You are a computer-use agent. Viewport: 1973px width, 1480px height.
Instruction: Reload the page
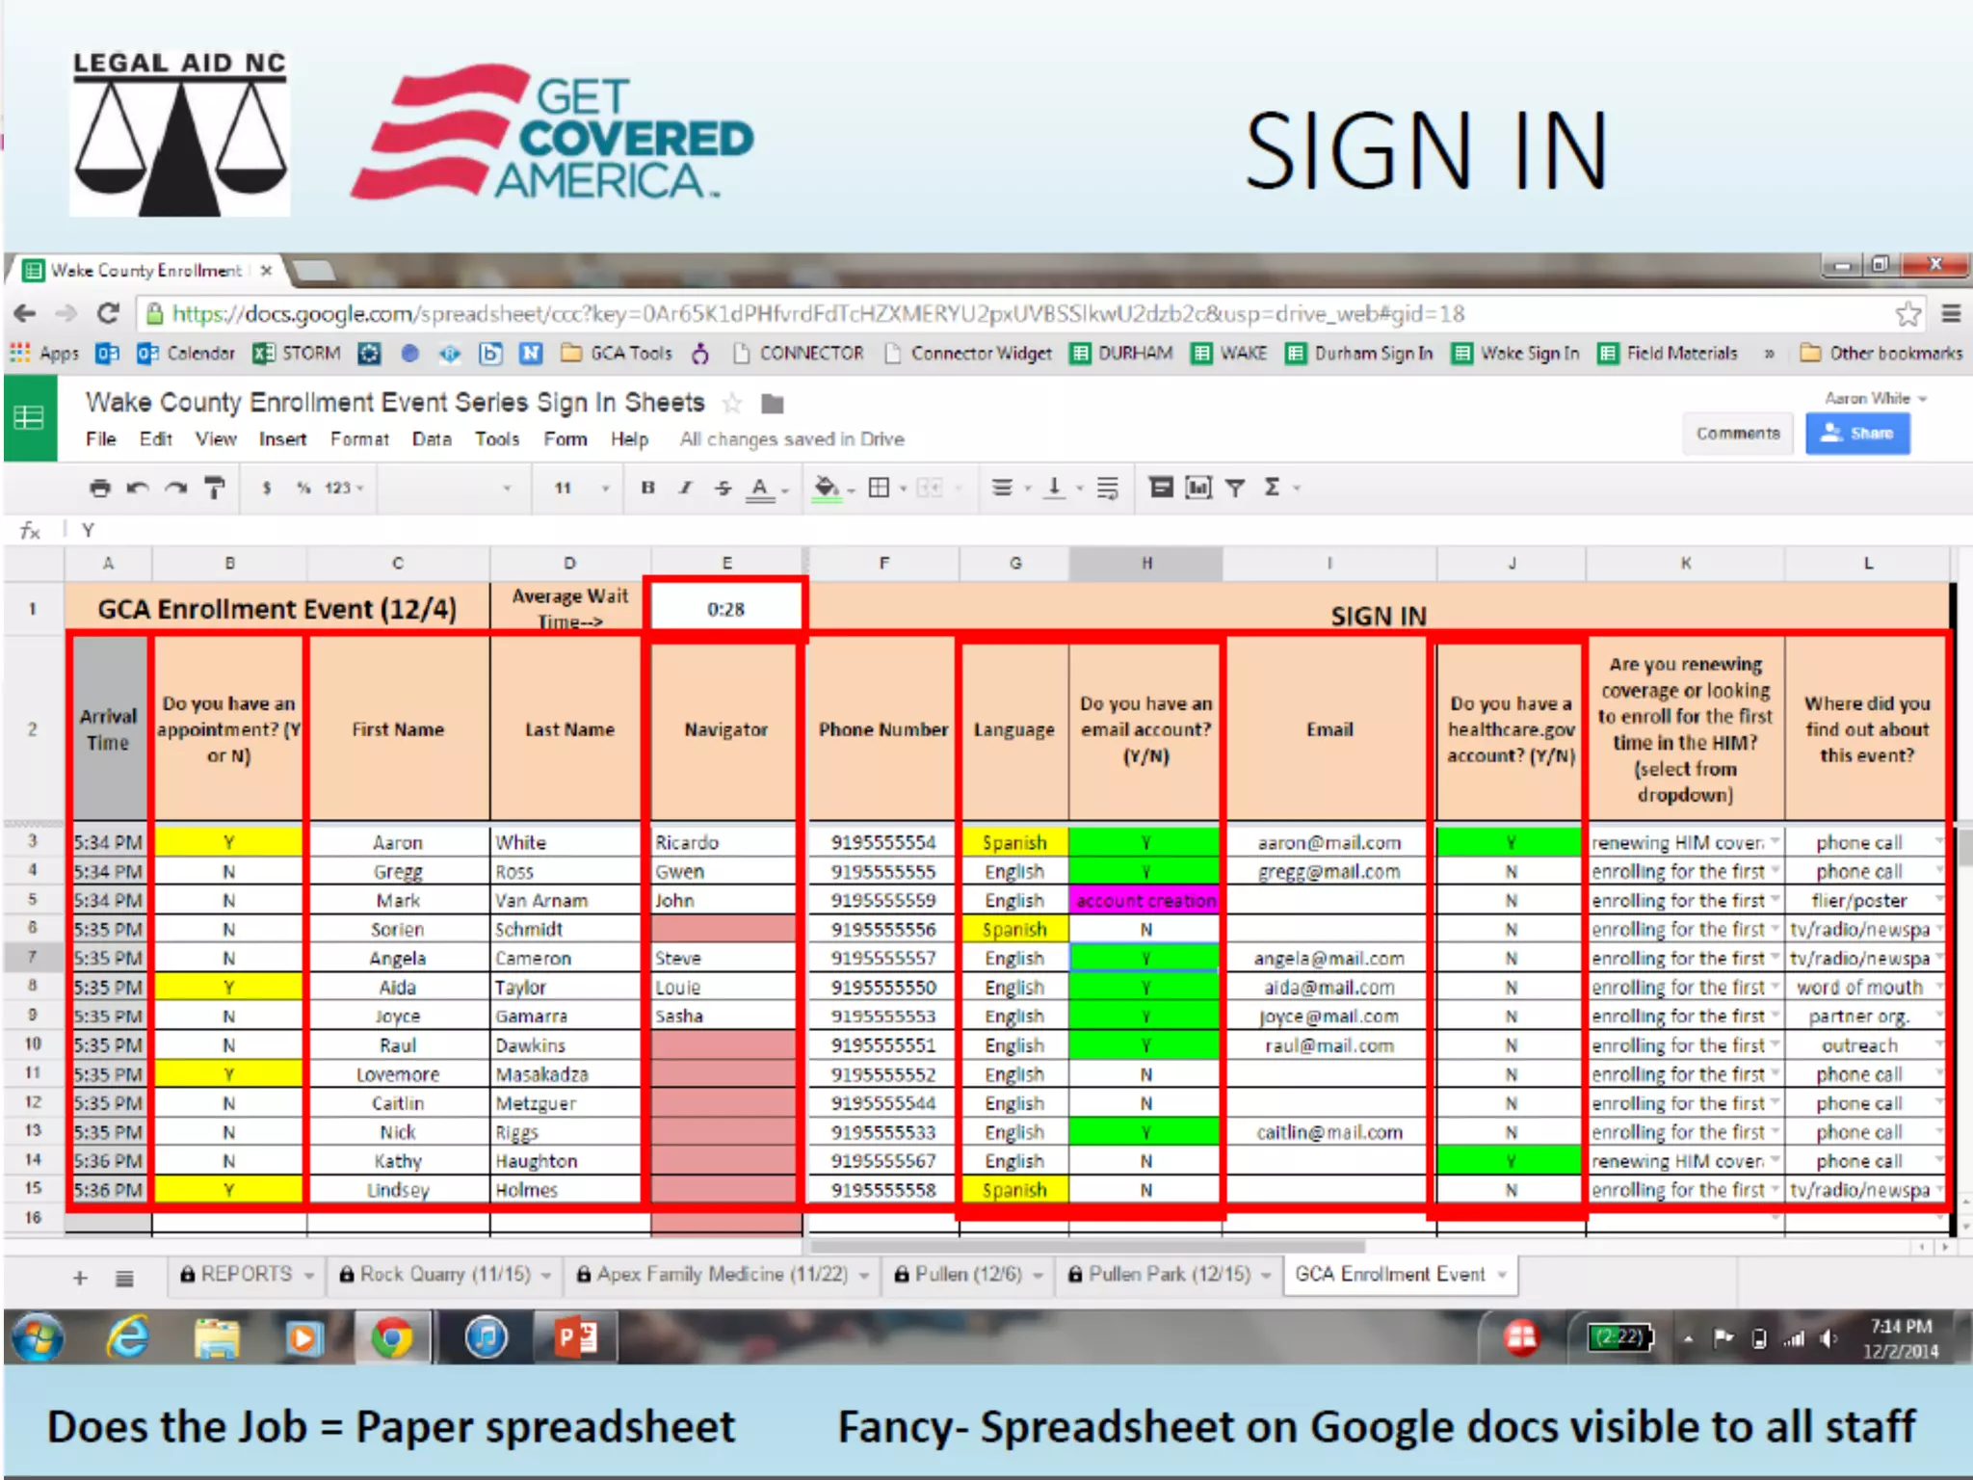(x=108, y=313)
